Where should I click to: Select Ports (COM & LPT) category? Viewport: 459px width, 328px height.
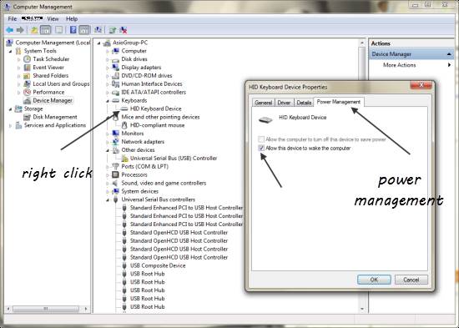[145, 167]
